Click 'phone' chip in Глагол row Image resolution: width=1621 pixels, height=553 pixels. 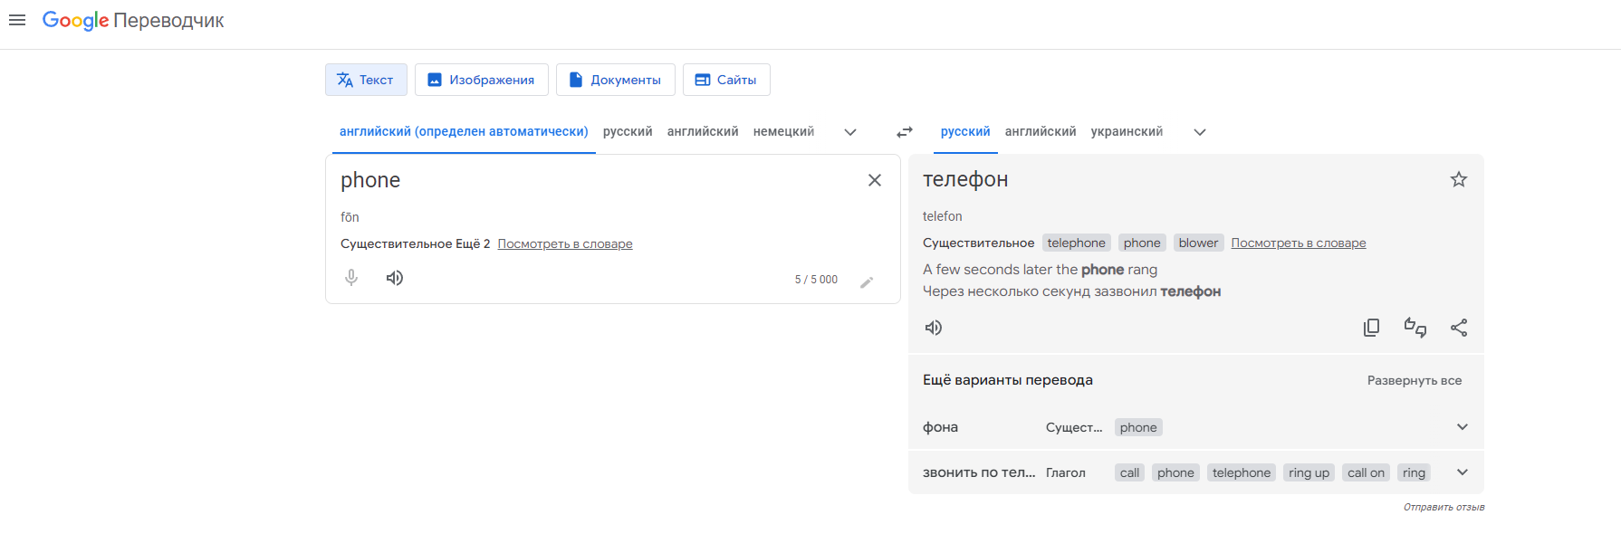click(x=1175, y=472)
